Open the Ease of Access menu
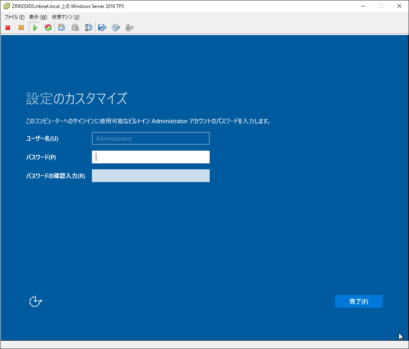409x349 pixels. tap(35, 301)
